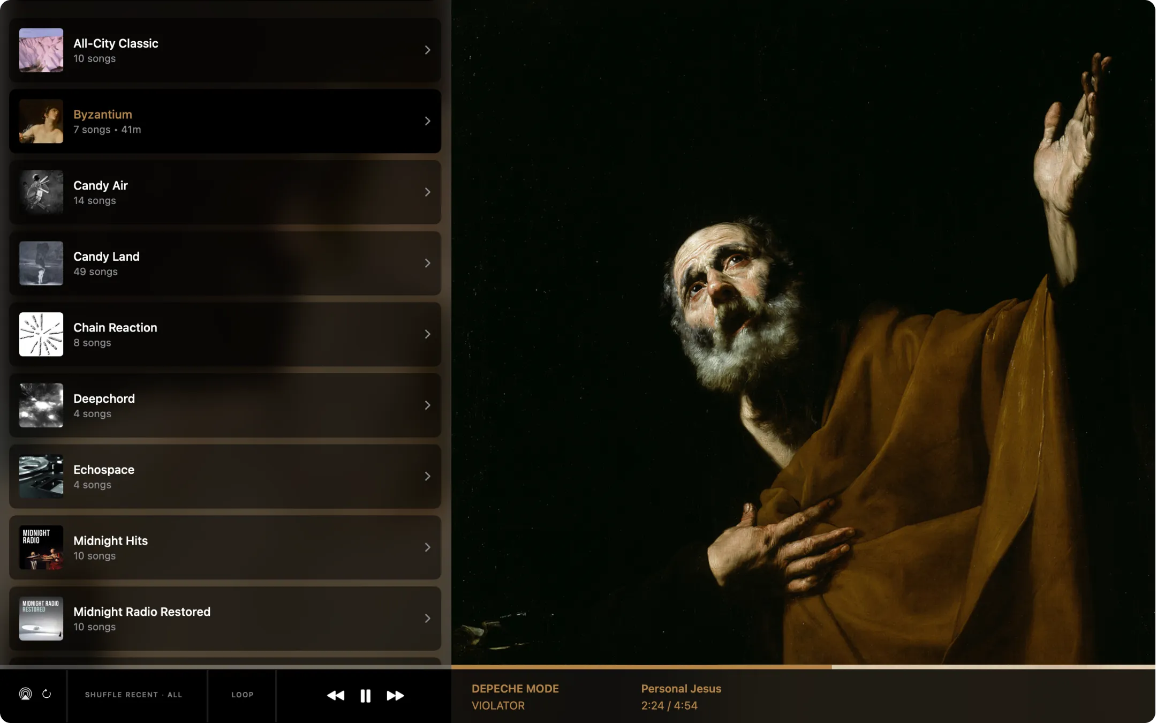Select the 'Midnight Radio Restored' playlist title
The width and height of the screenshot is (1157, 723).
[142, 612]
